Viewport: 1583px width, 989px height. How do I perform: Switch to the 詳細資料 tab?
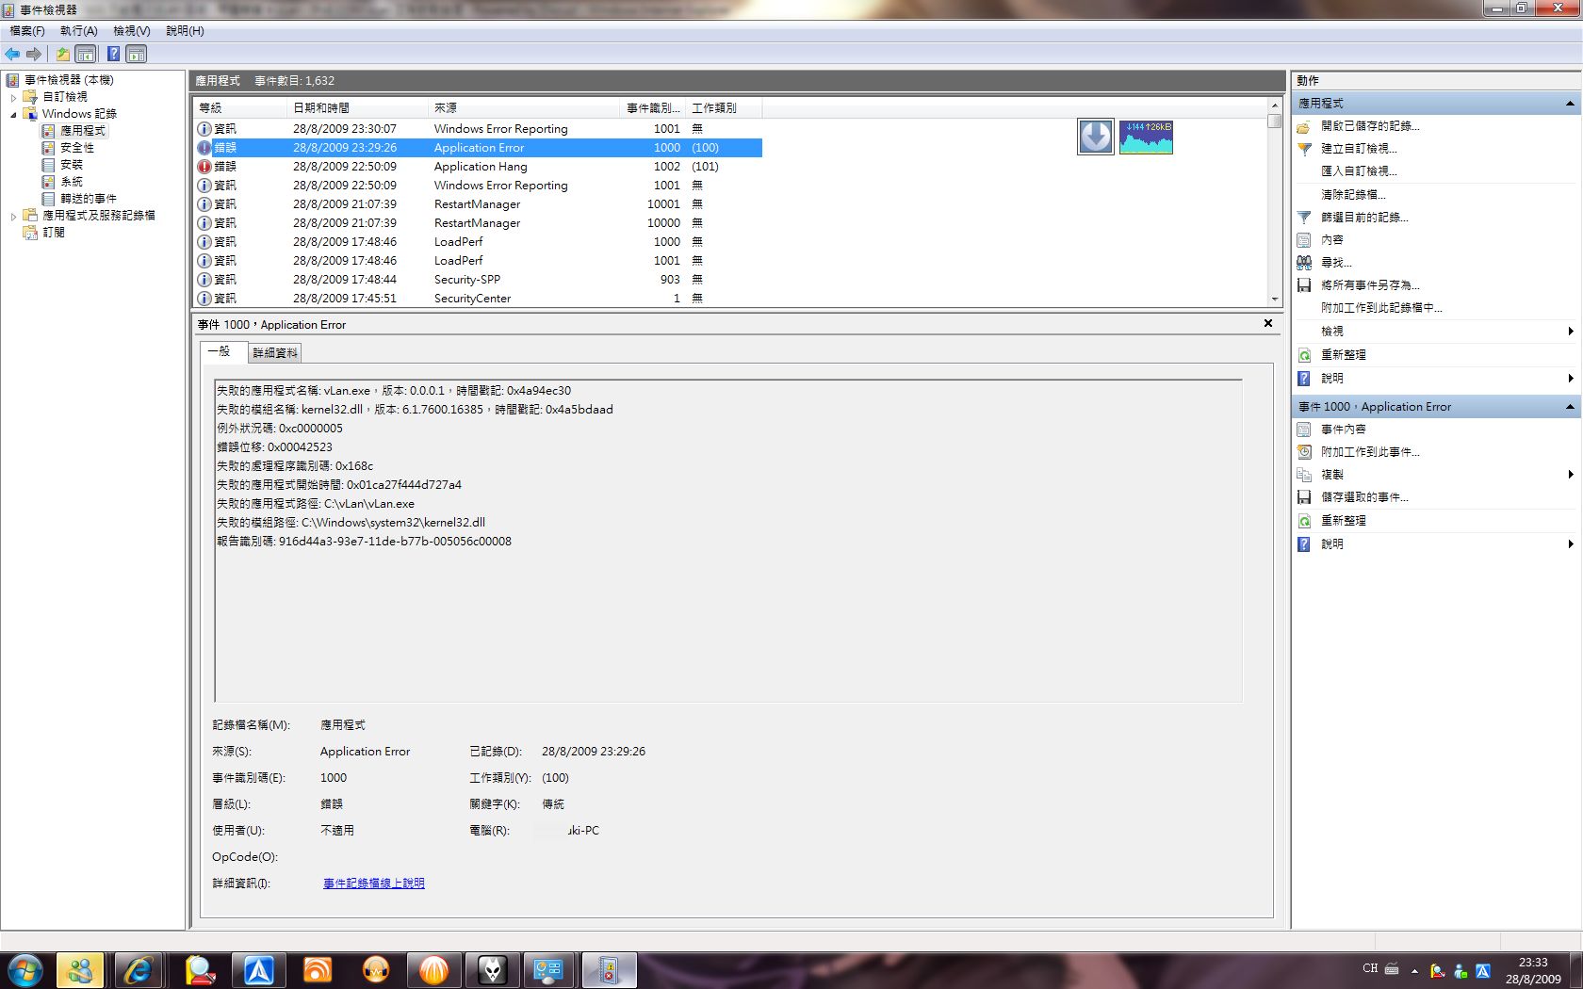(x=275, y=353)
